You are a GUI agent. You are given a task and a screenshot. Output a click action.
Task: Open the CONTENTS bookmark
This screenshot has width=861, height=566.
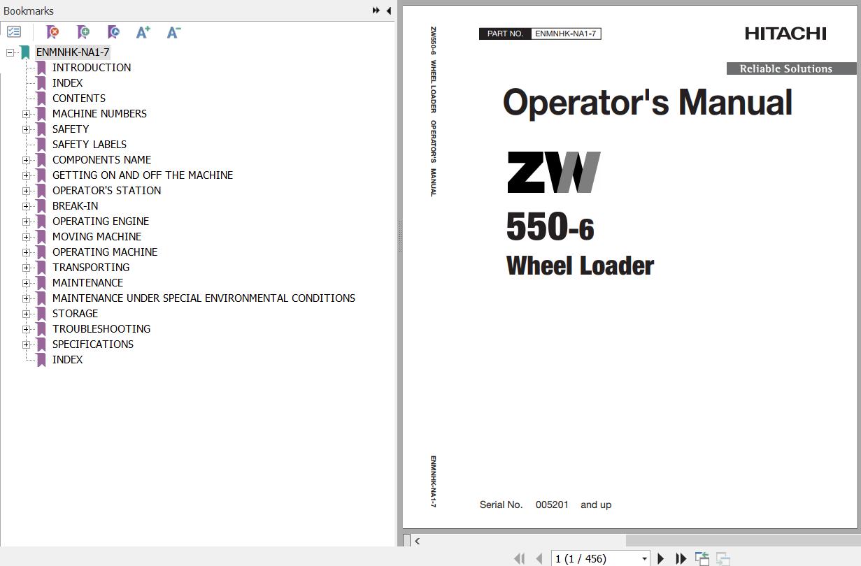[79, 99]
